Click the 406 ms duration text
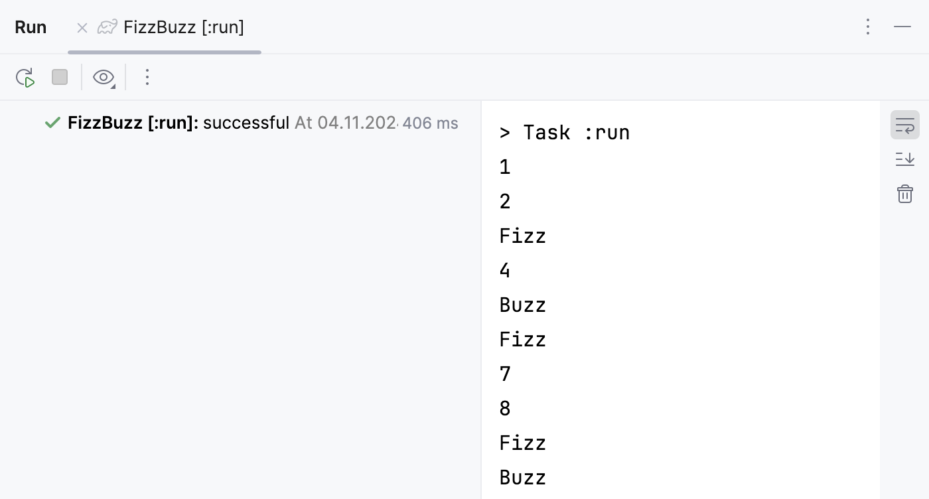Image resolution: width=929 pixels, height=499 pixels. click(430, 123)
